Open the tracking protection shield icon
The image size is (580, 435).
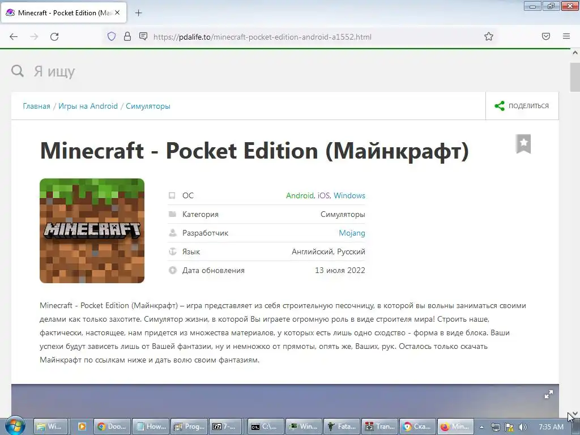point(112,36)
